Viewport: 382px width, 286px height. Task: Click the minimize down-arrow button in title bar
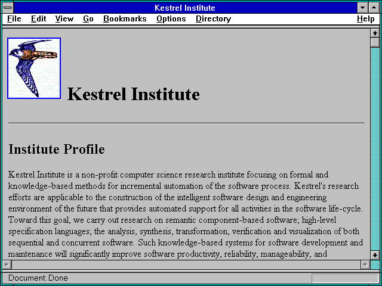[362, 8]
